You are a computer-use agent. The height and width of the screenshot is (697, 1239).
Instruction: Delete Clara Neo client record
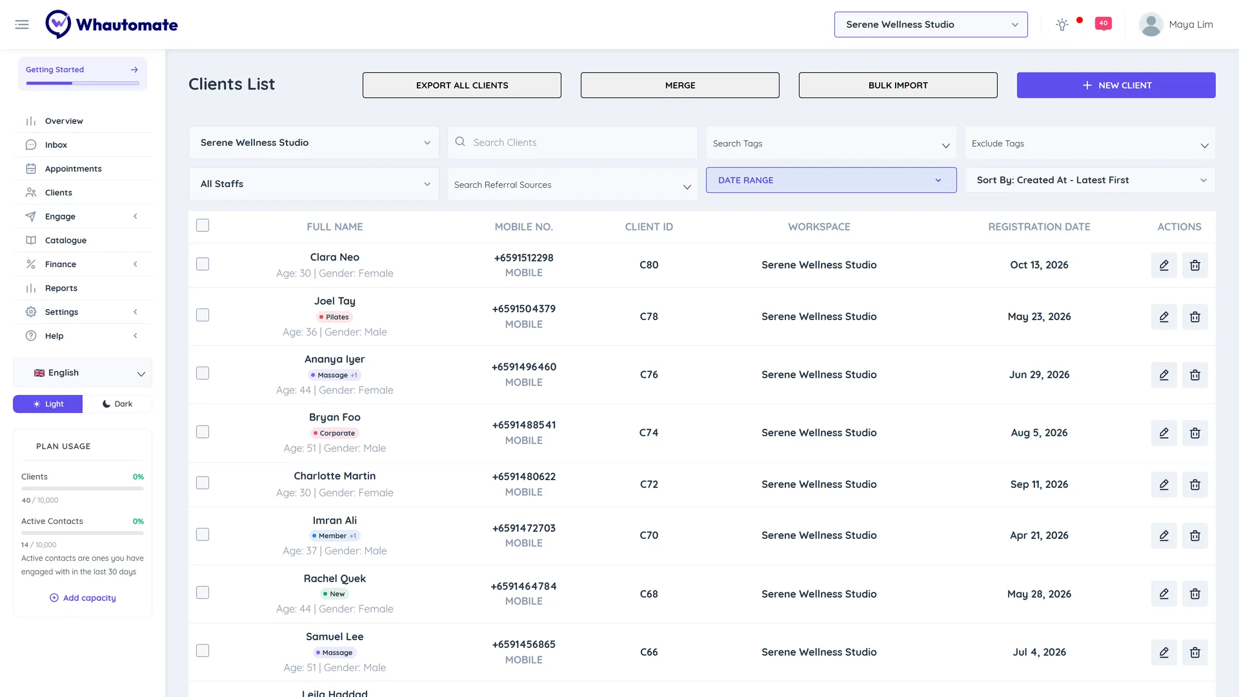tap(1194, 265)
